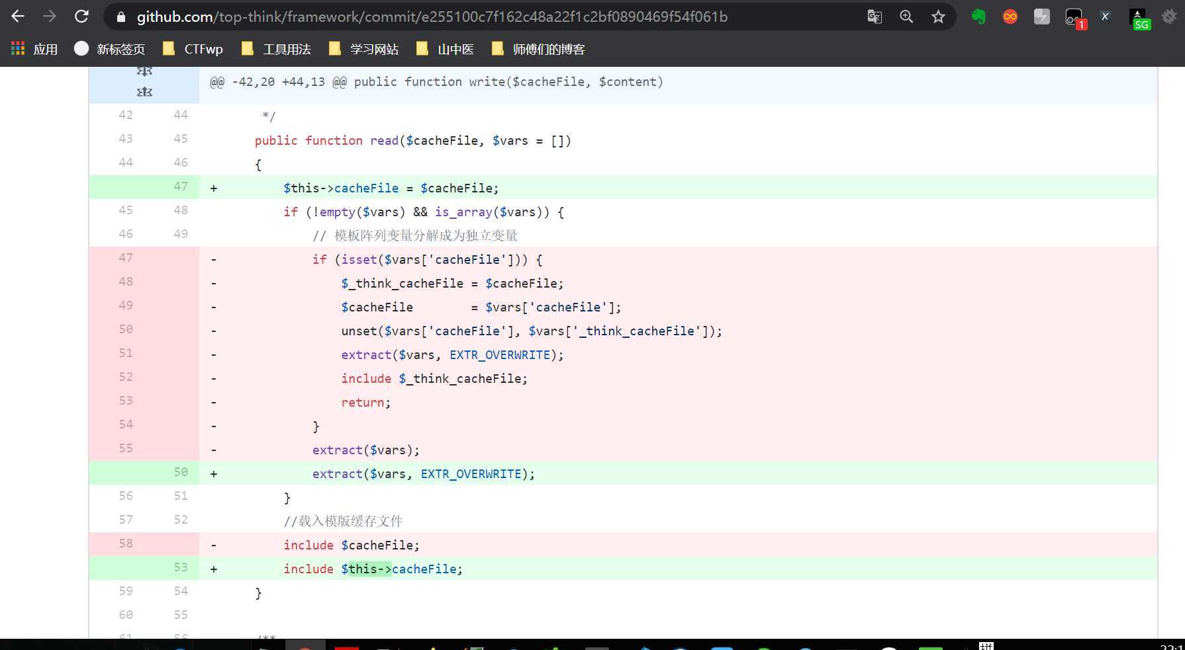
Task: Click removed 'extract($vars, EXTR_OVERWRITE);' on line 51
Action: tap(452, 354)
